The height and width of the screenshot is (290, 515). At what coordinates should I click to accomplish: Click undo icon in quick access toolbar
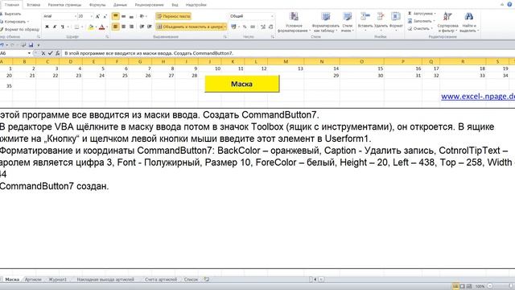pyautogui.click(x=2, y=45)
